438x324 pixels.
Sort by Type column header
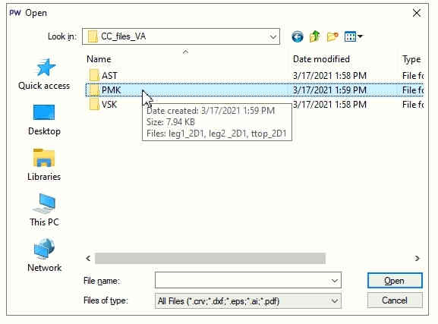coord(411,59)
